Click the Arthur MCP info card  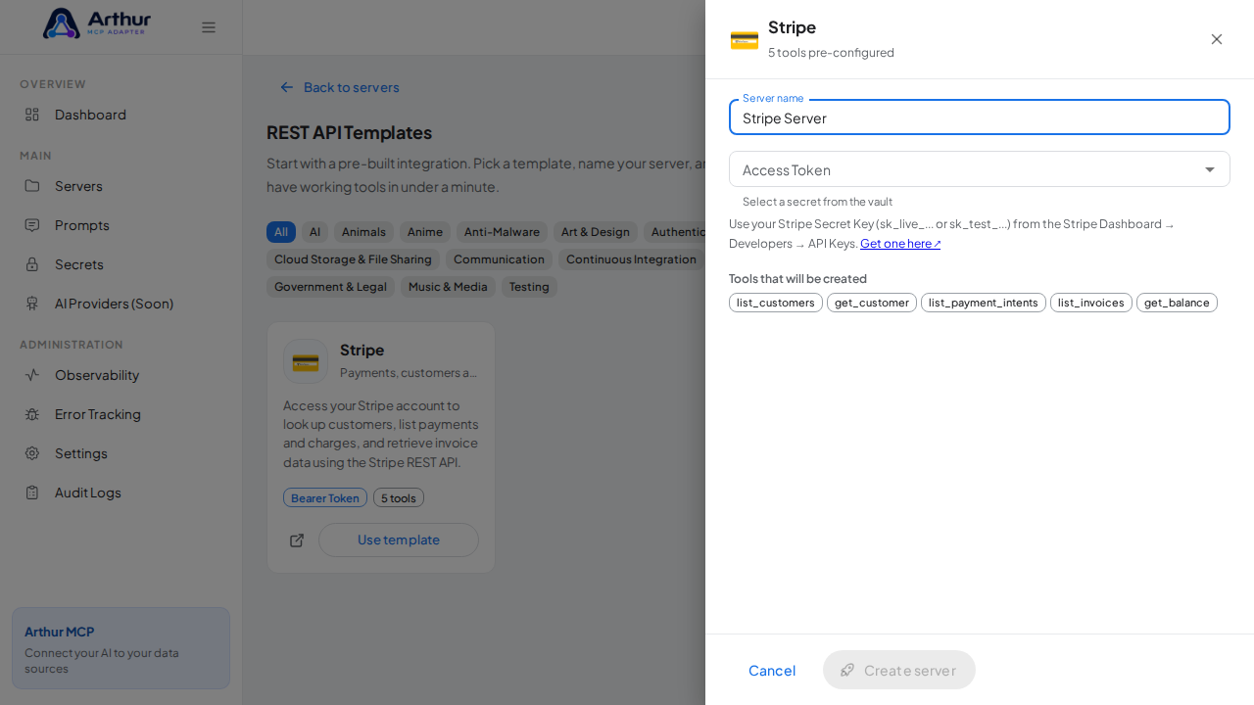coord(121,648)
